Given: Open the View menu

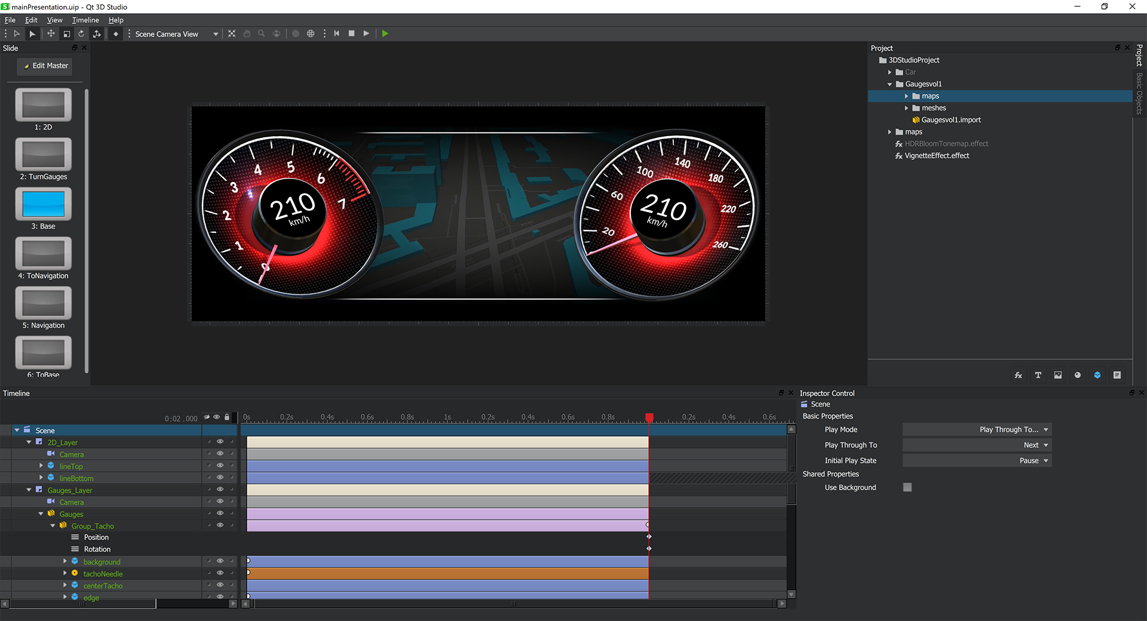Looking at the screenshot, I should click(x=54, y=20).
